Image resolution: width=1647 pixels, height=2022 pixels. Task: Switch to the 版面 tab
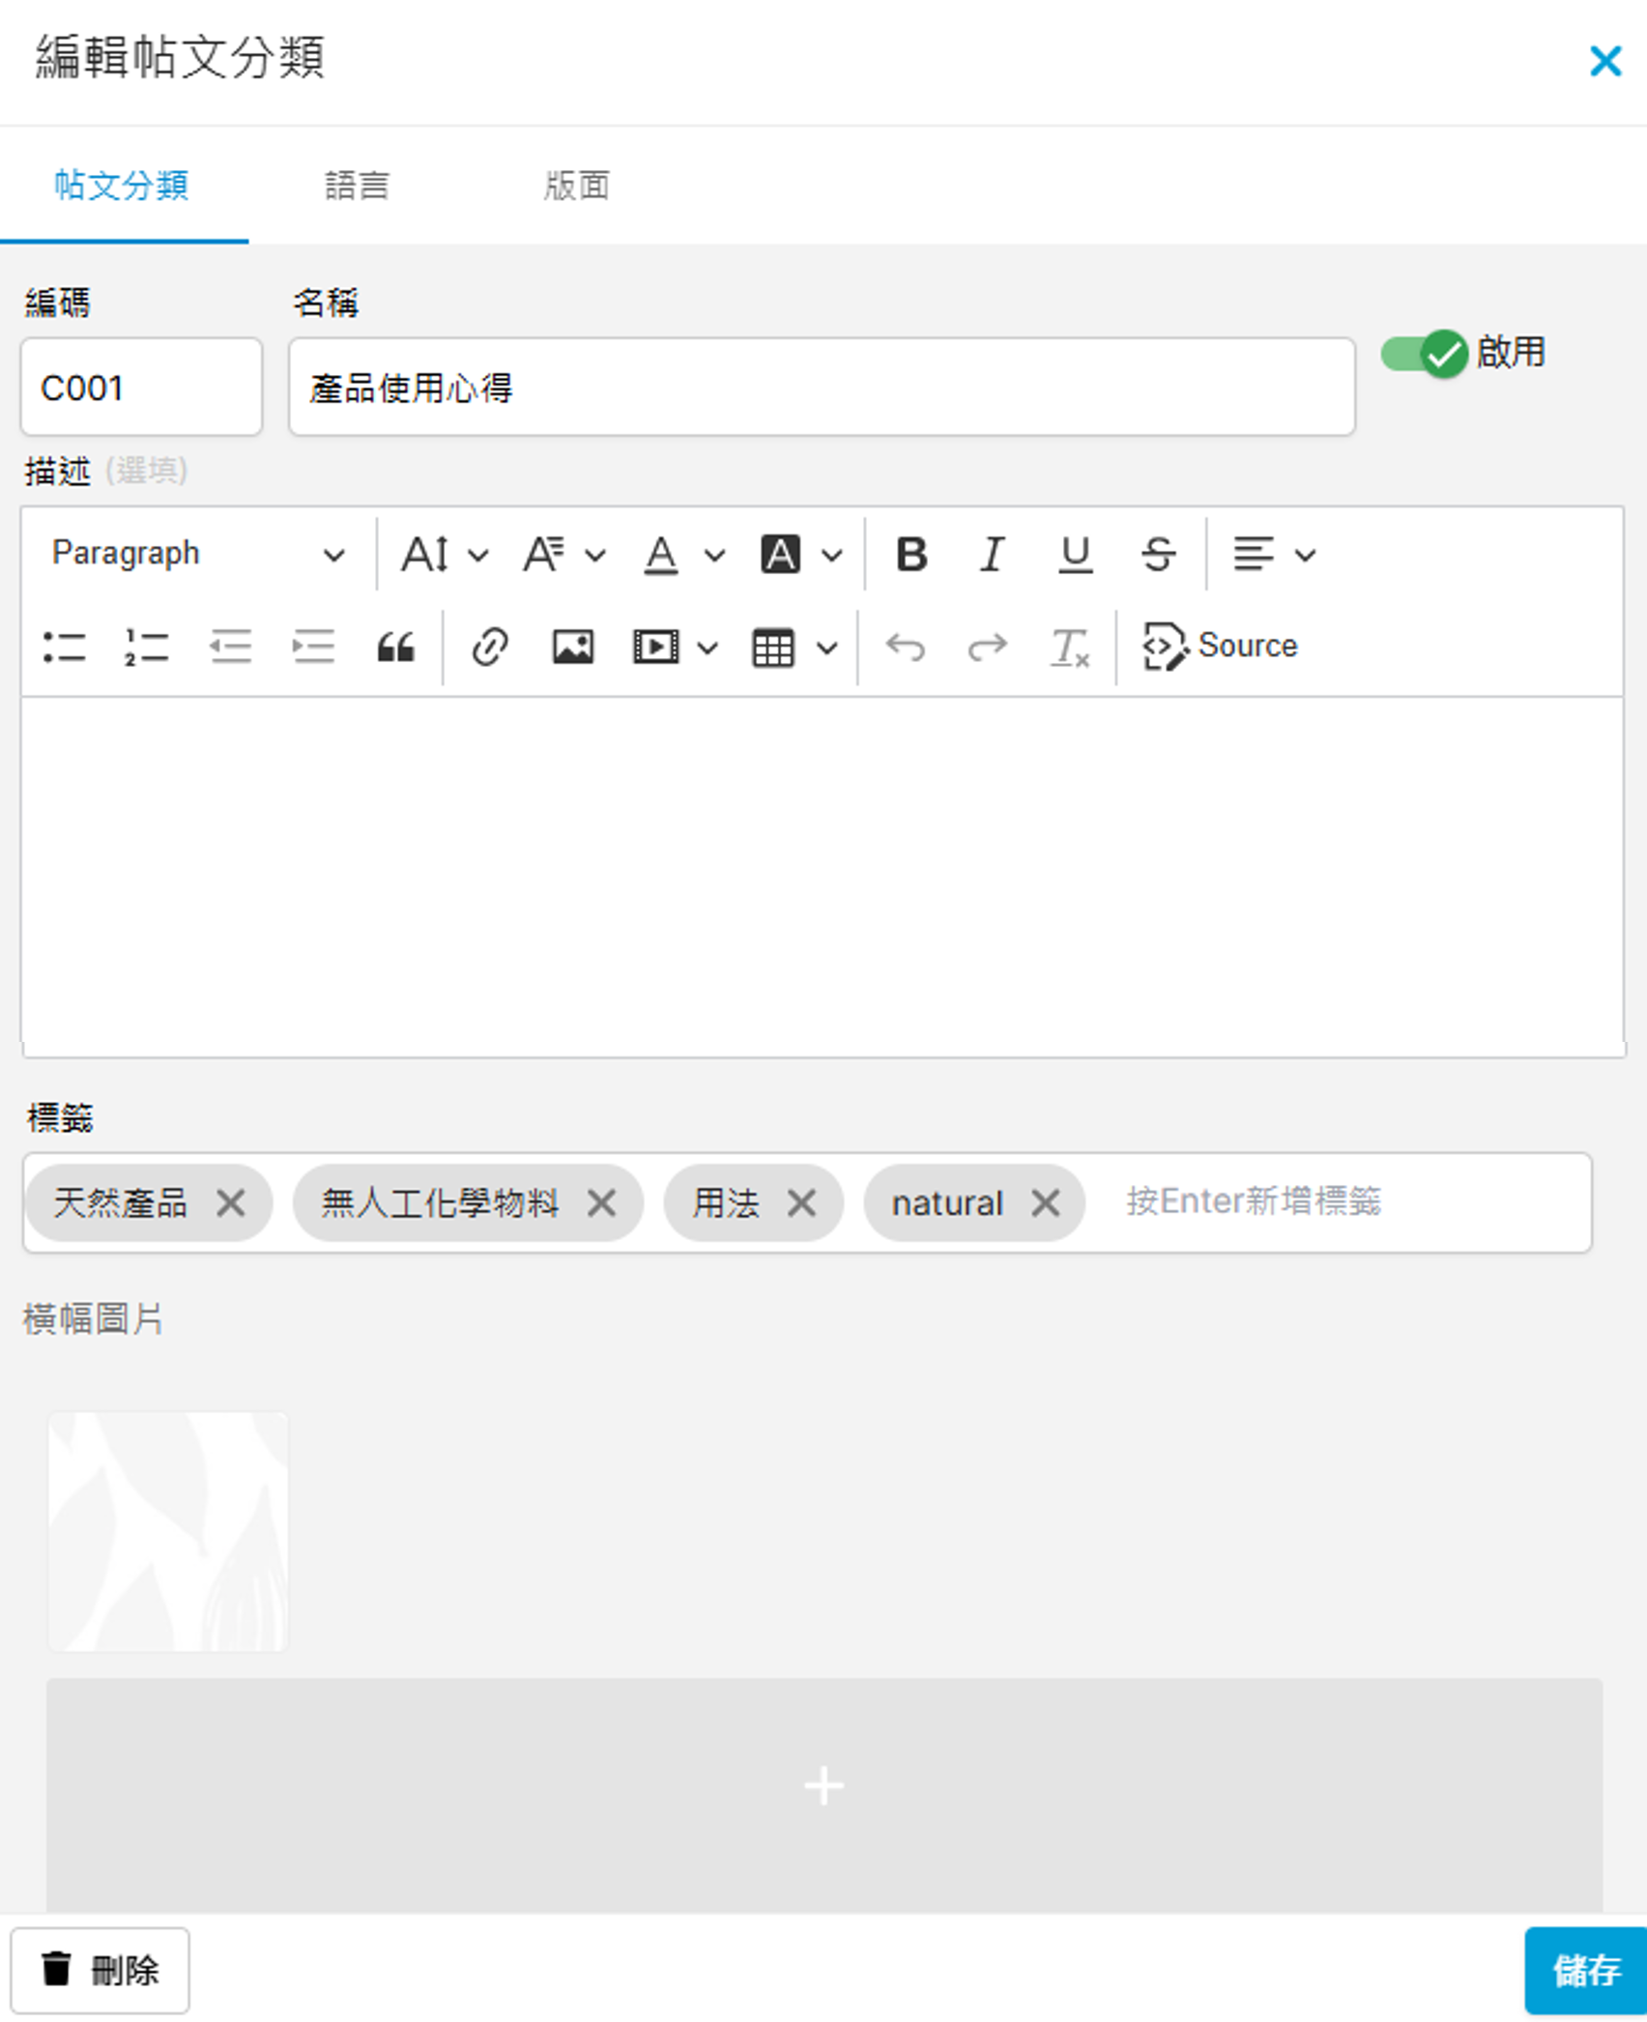point(576,186)
